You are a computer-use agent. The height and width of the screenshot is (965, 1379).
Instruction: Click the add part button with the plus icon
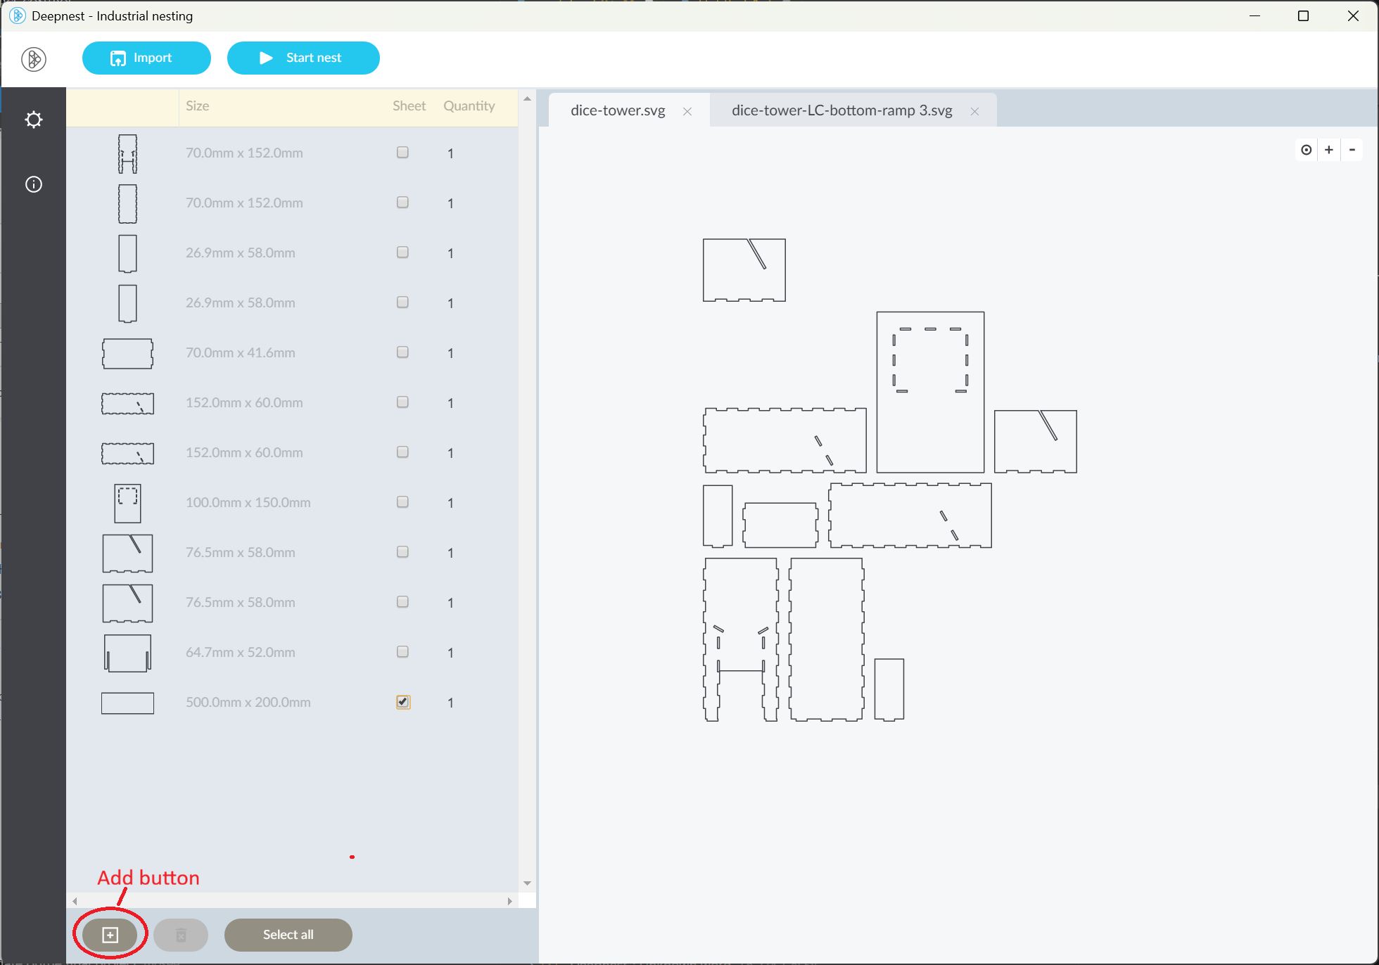(110, 935)
